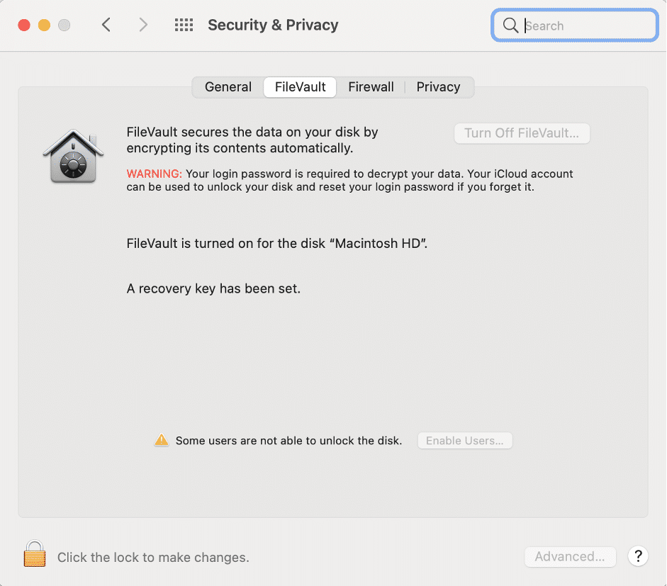Image resolution: width=667 pixels, height=586 pixels.
Task: Open the Firewall tab
Action: [x=371, y=86]
